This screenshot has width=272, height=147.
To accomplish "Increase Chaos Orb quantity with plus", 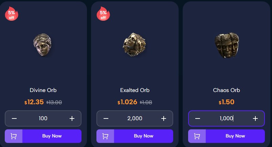I will click(255, 118).
